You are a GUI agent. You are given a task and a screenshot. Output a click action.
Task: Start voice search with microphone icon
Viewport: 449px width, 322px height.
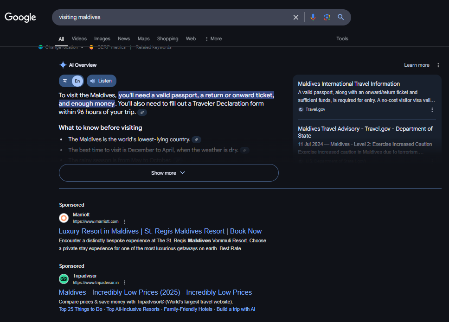[313, 17]
